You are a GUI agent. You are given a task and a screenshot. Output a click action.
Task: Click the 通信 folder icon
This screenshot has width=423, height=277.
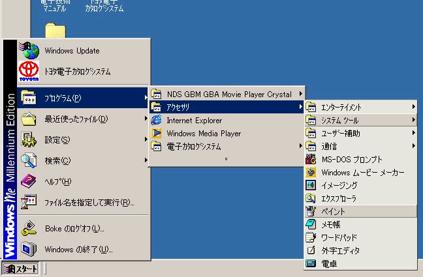click(311, 146)
